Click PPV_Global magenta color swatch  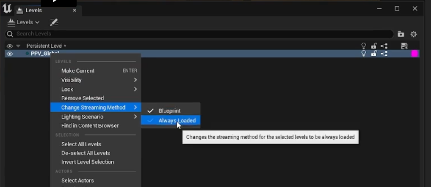(414, 54)
